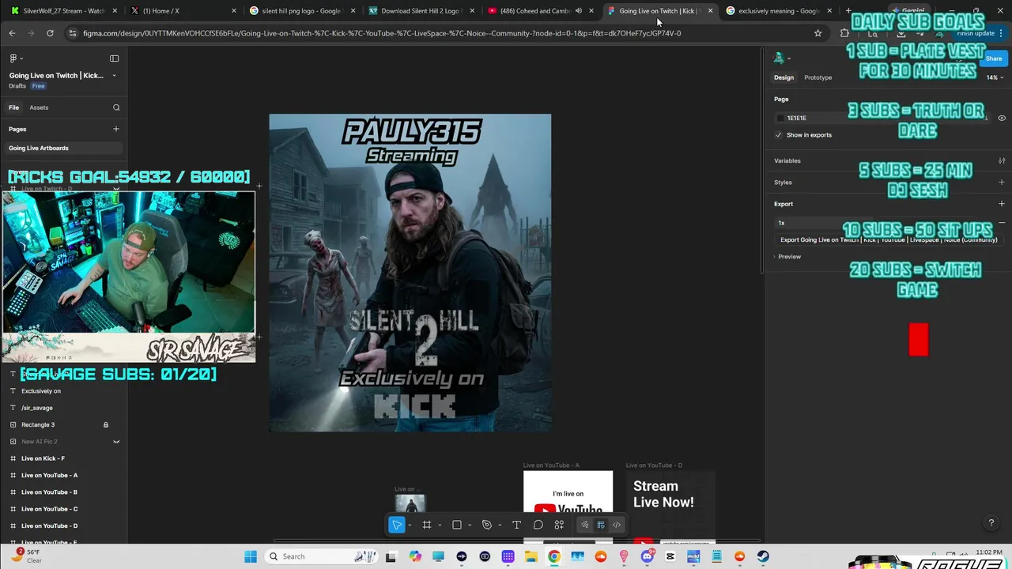Image resolution: width=1012 pixels, height=569 pixels.
Task: Unlock the Rectangle 3 layer
Action: click(106, 424)
